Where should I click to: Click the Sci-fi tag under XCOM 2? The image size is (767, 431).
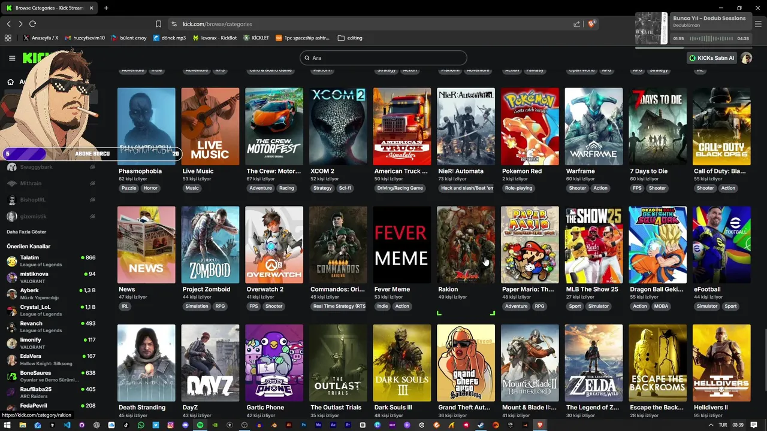click(345, 188)
